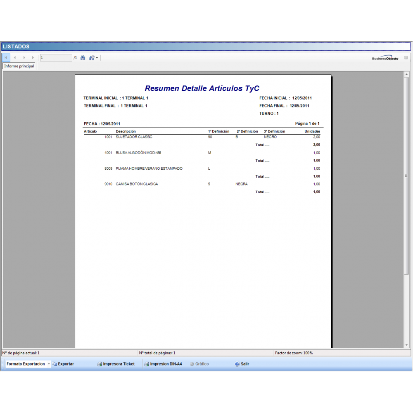Close the current report view tab
The width and height of the screenshot is (413, 413).
point(406,58)
